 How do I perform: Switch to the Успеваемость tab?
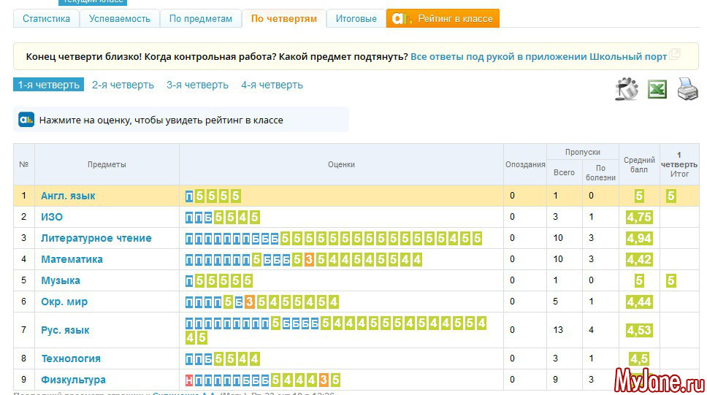click(120, 18)
